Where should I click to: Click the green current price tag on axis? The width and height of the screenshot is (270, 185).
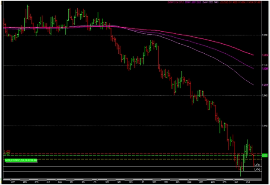click(265, 156)
